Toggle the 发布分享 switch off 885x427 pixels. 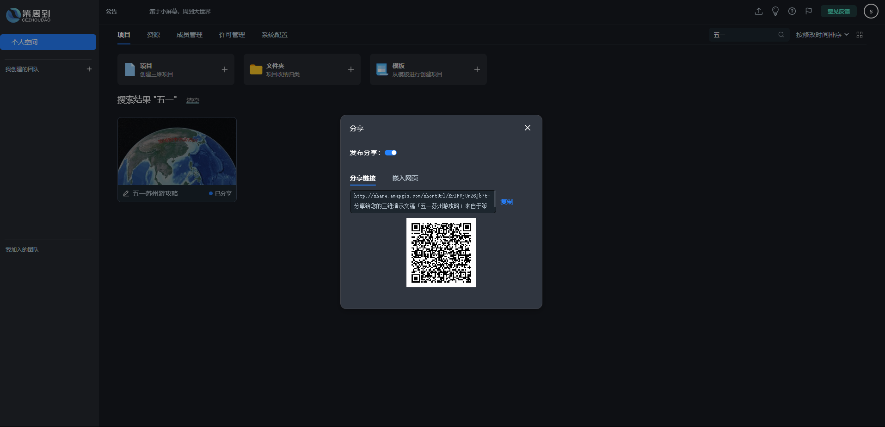pyautogui.click(x=391, y=153)
